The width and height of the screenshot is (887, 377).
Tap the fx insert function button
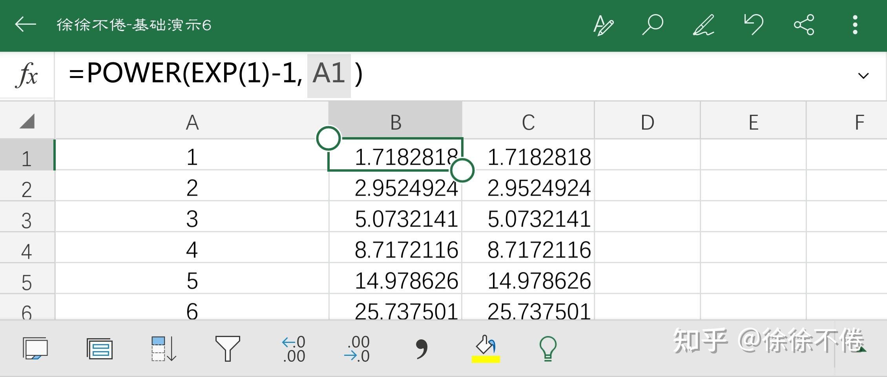pos(27,74)
